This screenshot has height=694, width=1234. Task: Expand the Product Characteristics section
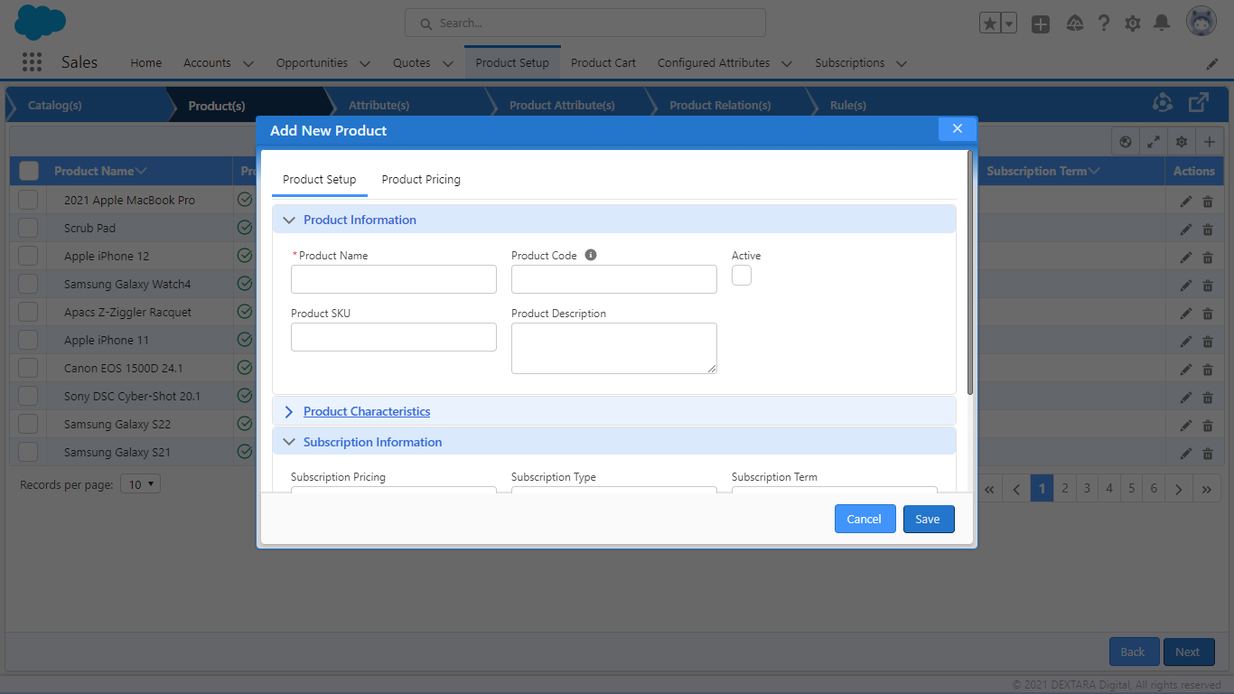[x=288, y=411]
